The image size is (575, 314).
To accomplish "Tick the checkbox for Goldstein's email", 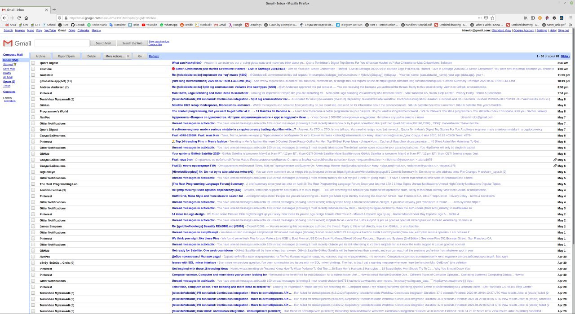I will point(33,75).
